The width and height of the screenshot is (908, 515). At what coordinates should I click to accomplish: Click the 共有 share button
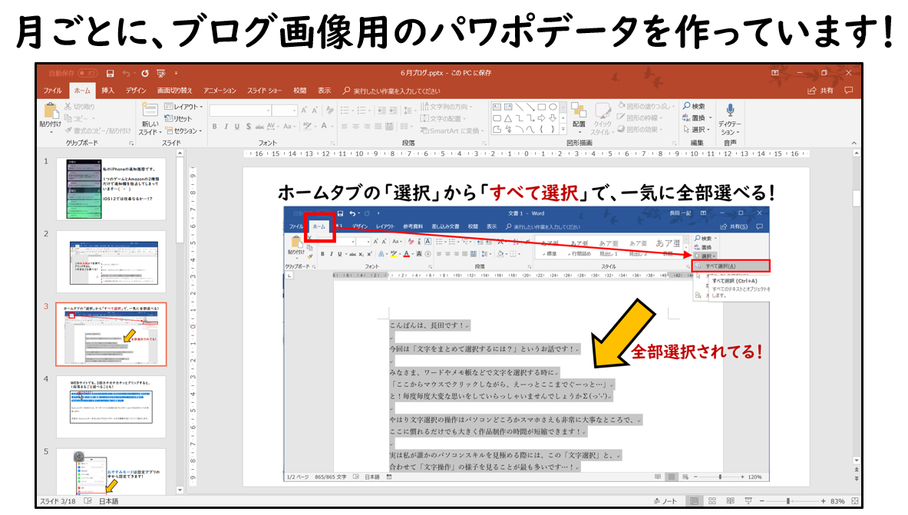pos(821,90)
